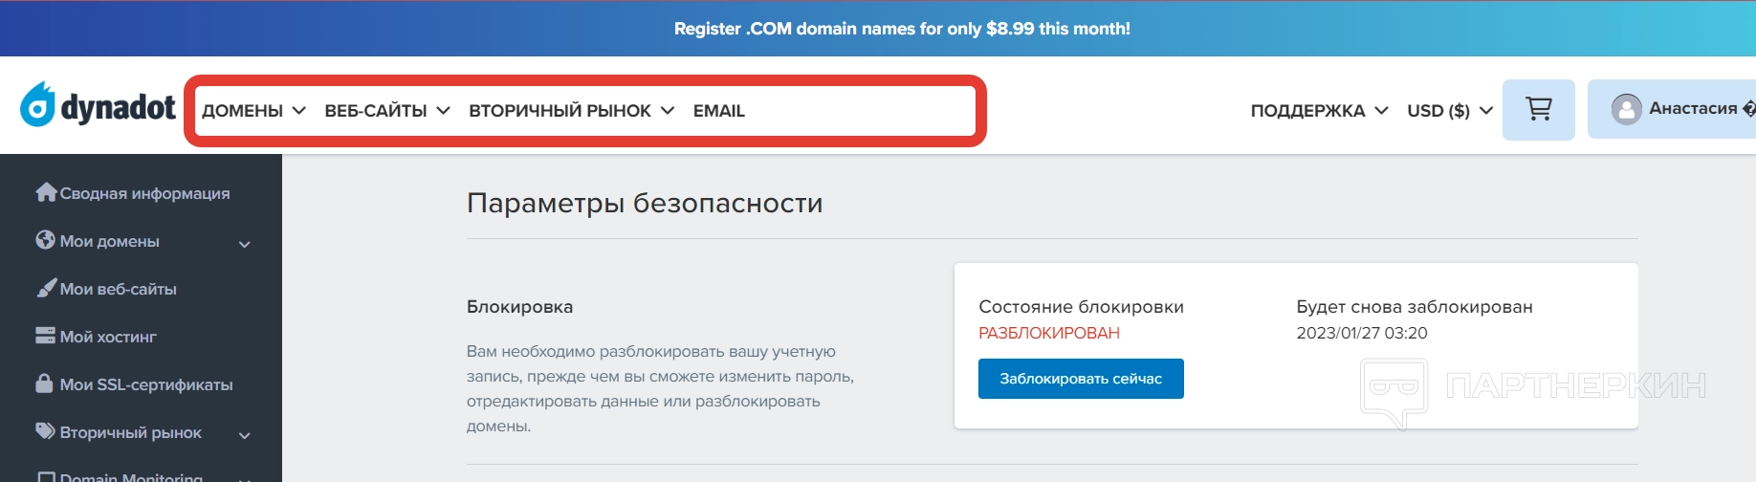Click the home icon for Сводная информация

pos(46,192)
